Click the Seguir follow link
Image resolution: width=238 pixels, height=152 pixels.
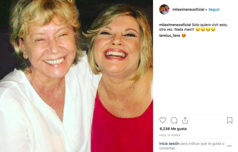click(214, 9)
